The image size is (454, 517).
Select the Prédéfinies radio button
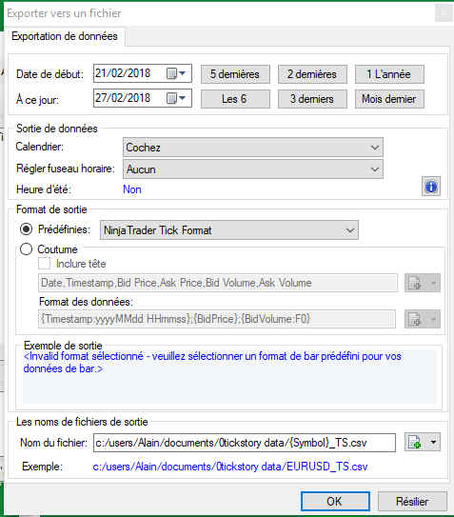pos(26,229)
